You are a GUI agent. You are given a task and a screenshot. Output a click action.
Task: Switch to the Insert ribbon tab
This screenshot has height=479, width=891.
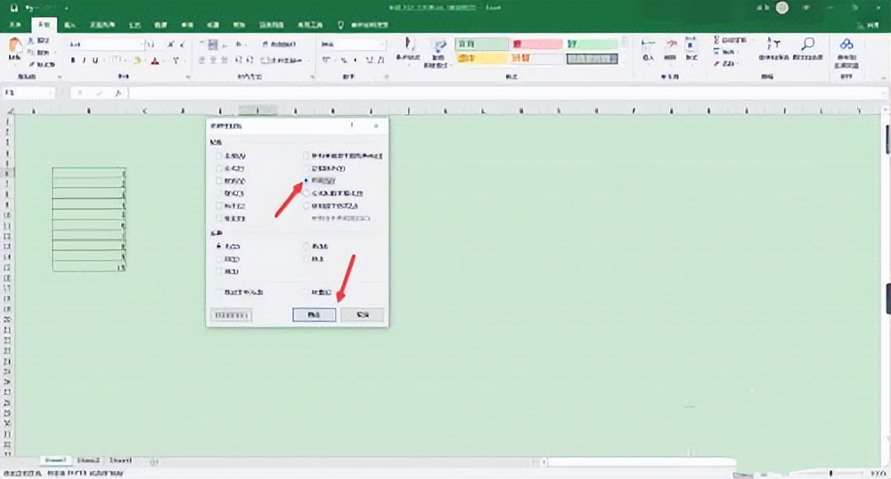pos(69,25)
